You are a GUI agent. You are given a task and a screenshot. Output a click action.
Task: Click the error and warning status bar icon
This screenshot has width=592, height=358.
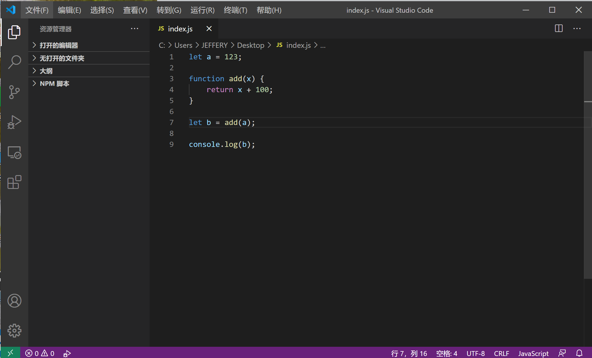point(41,352)
